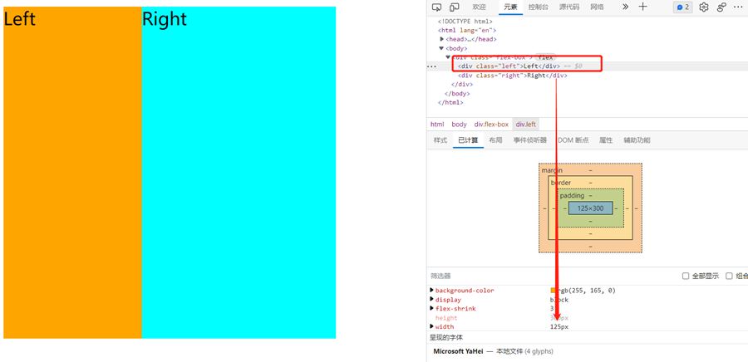Open DevTools settings gear

tap(704, 7)
